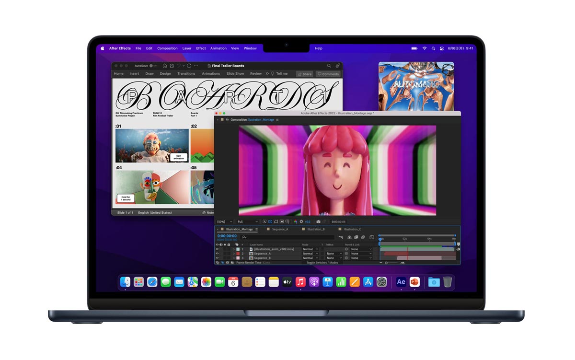Open Finder from the Dock
The width and height of the screenshot is (575, 360).
125,282
